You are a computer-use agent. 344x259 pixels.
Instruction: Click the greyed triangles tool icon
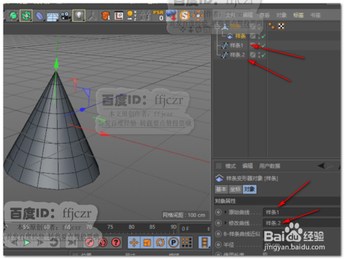point(145,16)
